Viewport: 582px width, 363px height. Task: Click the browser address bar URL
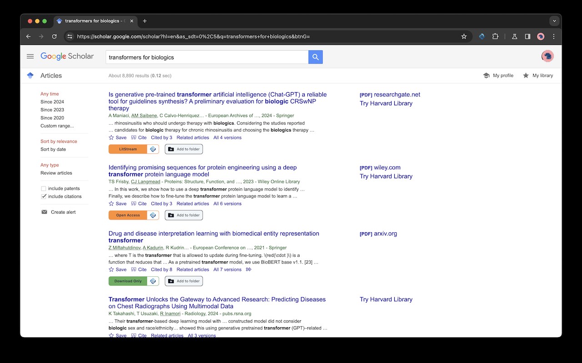point(193,36)
